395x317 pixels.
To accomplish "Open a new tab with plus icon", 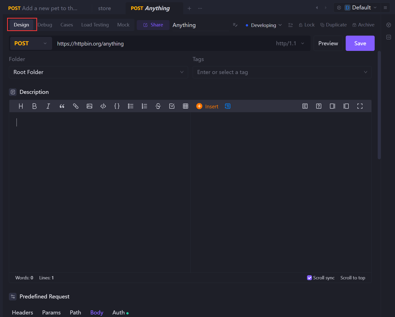I will [x=189, y=8].
